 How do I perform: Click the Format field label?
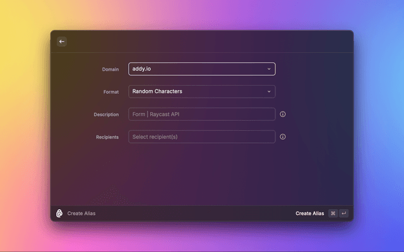110,92
